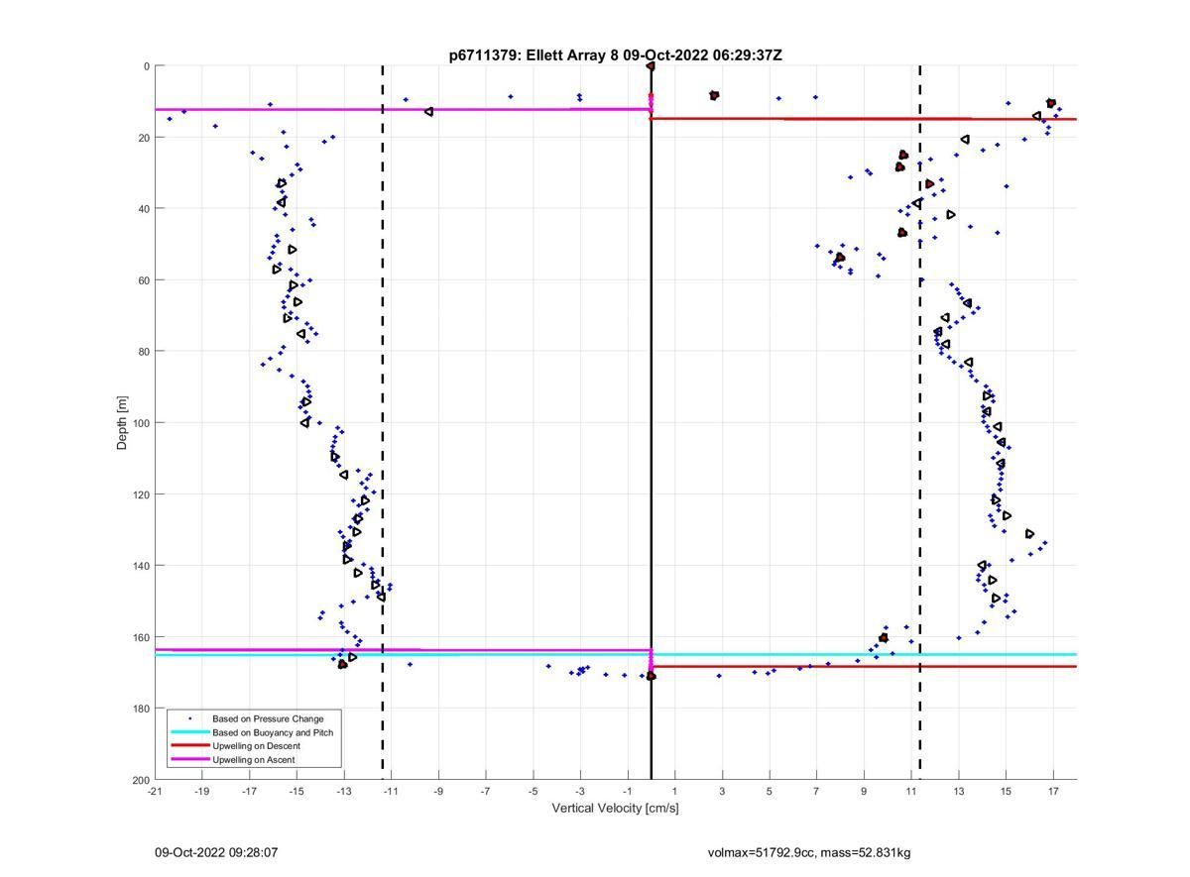
Task: Click the timestamp '09-Oct-2022 09:28:07'
Action: 216,852
